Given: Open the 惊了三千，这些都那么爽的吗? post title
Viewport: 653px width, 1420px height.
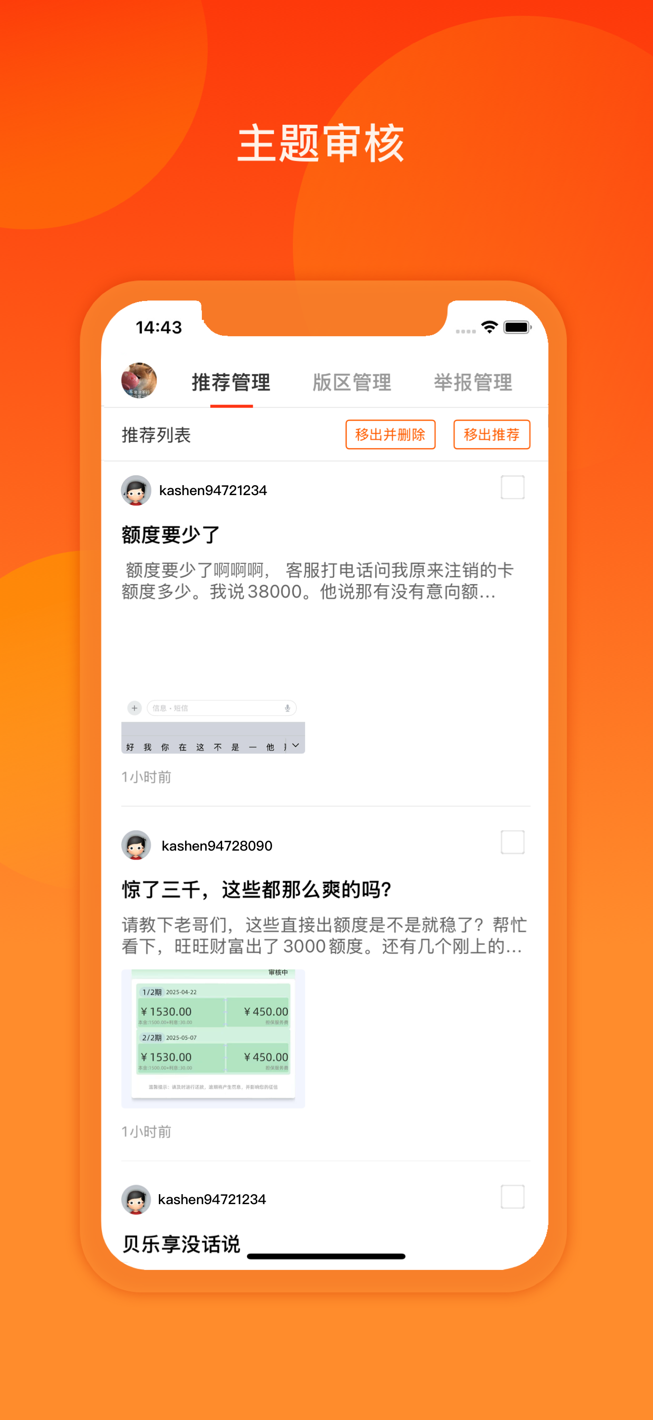Looking at the screenshot, I should [257, 889].
